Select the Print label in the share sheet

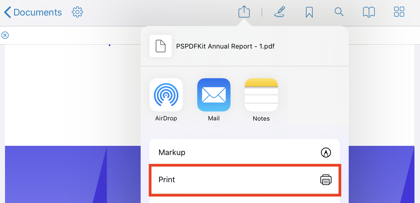click(167, 179)
